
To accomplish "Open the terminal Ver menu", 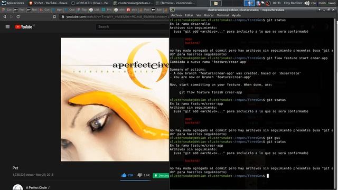I will (199, 15).
